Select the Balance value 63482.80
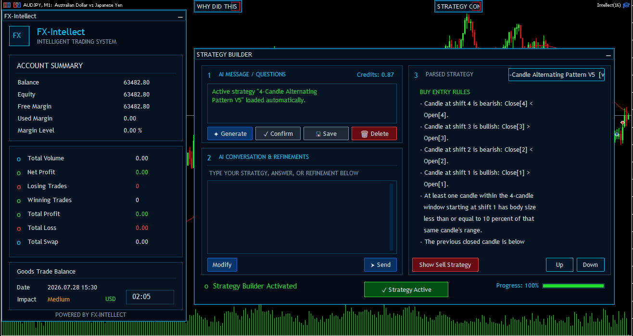This screenshot has width=633, height=336. (137, 83)
